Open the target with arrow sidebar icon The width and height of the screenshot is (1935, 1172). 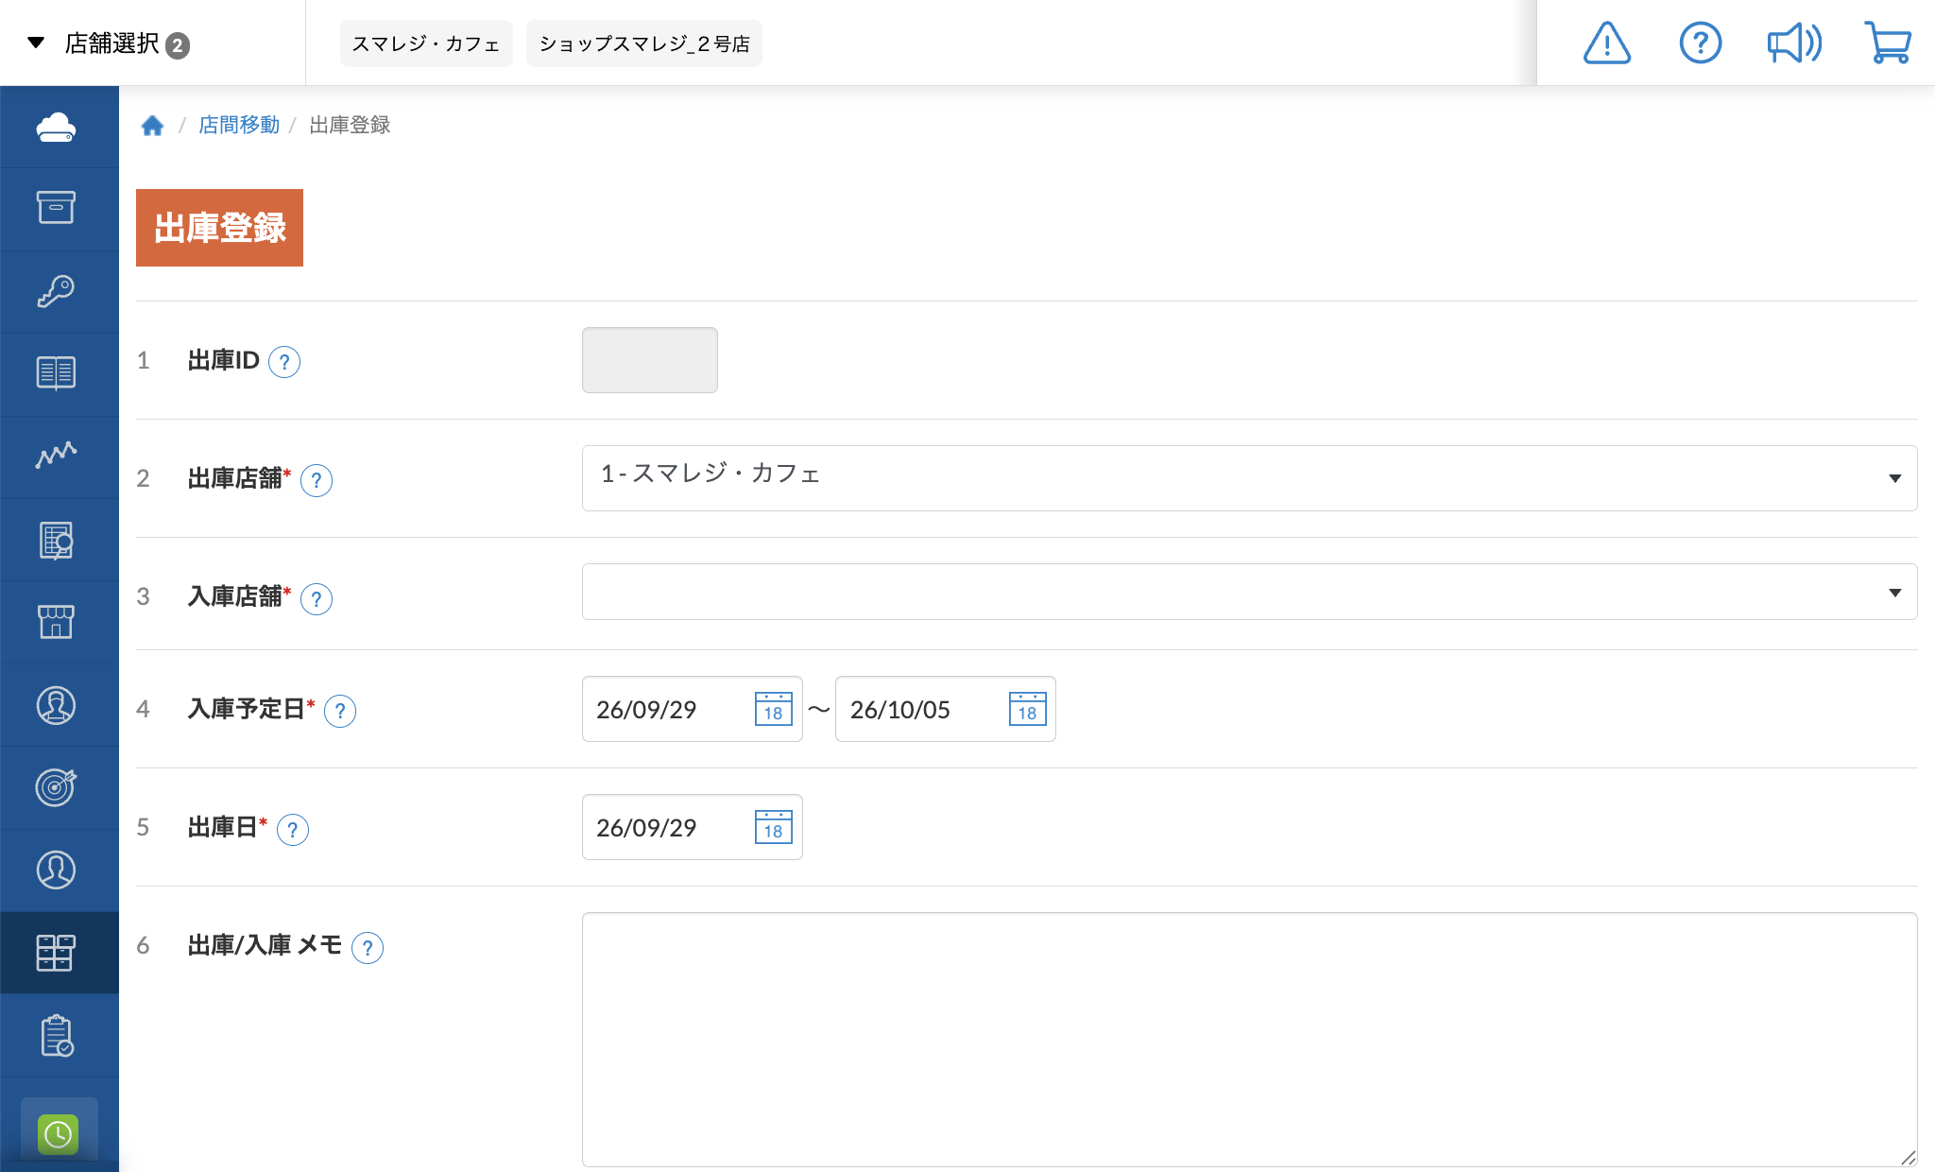click(57, 787)
